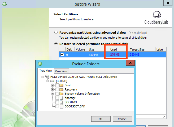Select the BOOTSECT.BAK file label
This screenshot has width=174, height=127.
pos(75,106)
